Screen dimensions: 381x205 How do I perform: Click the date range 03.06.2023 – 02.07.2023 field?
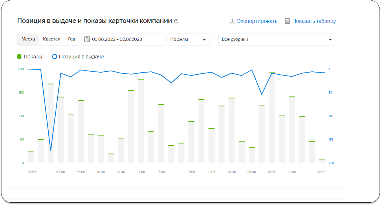coord(117,39)
